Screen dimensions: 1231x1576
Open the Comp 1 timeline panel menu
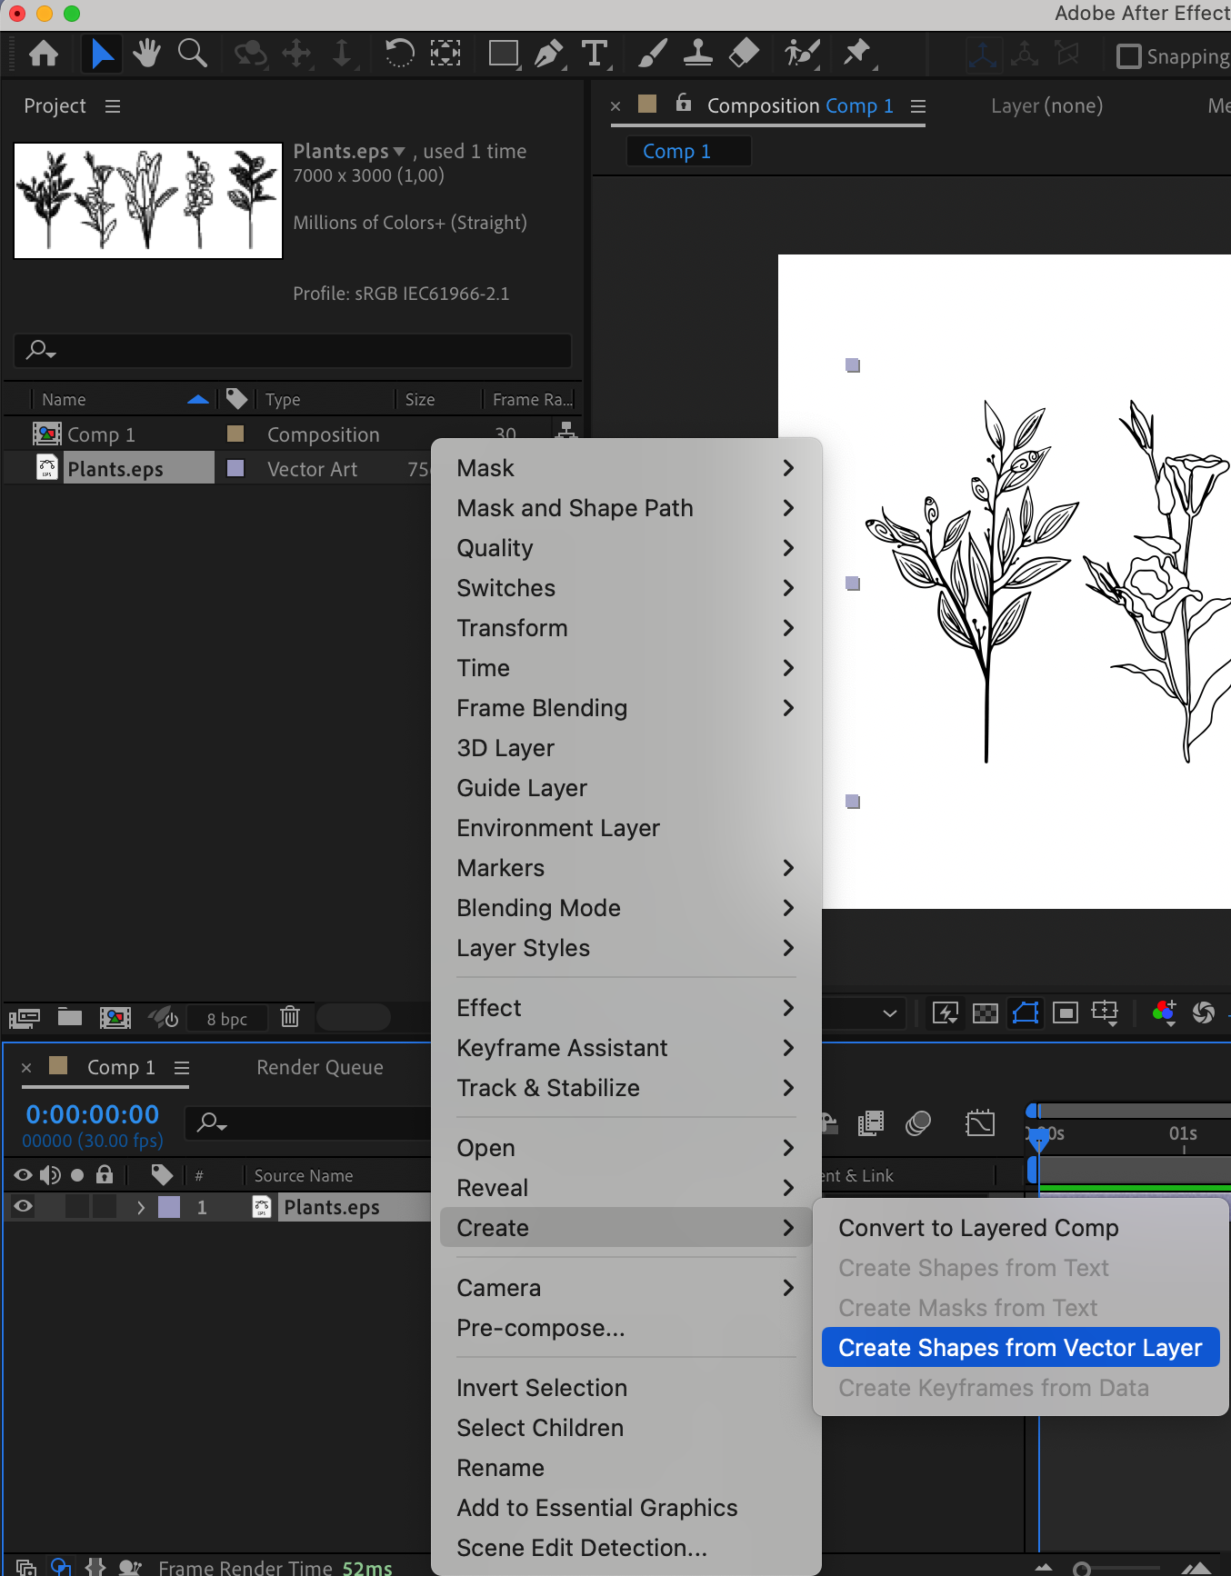click(x=182, y=1068)
